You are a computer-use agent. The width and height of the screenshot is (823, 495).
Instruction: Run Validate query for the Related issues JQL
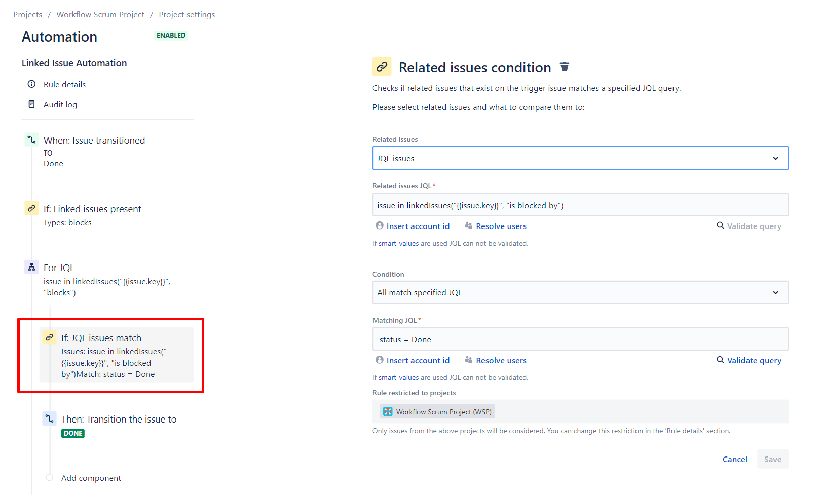click(750, 226)
